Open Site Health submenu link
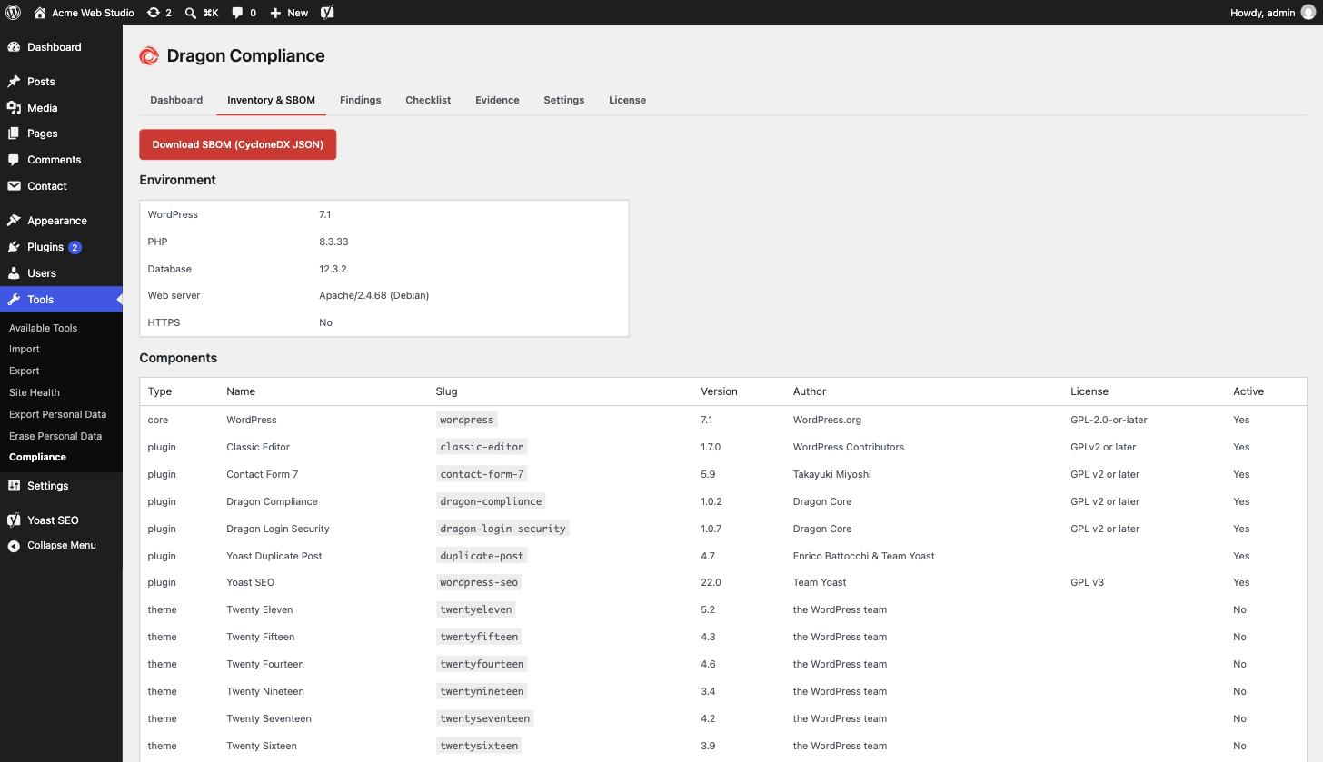The image size is (1323, 762). (x=35, y=392)
